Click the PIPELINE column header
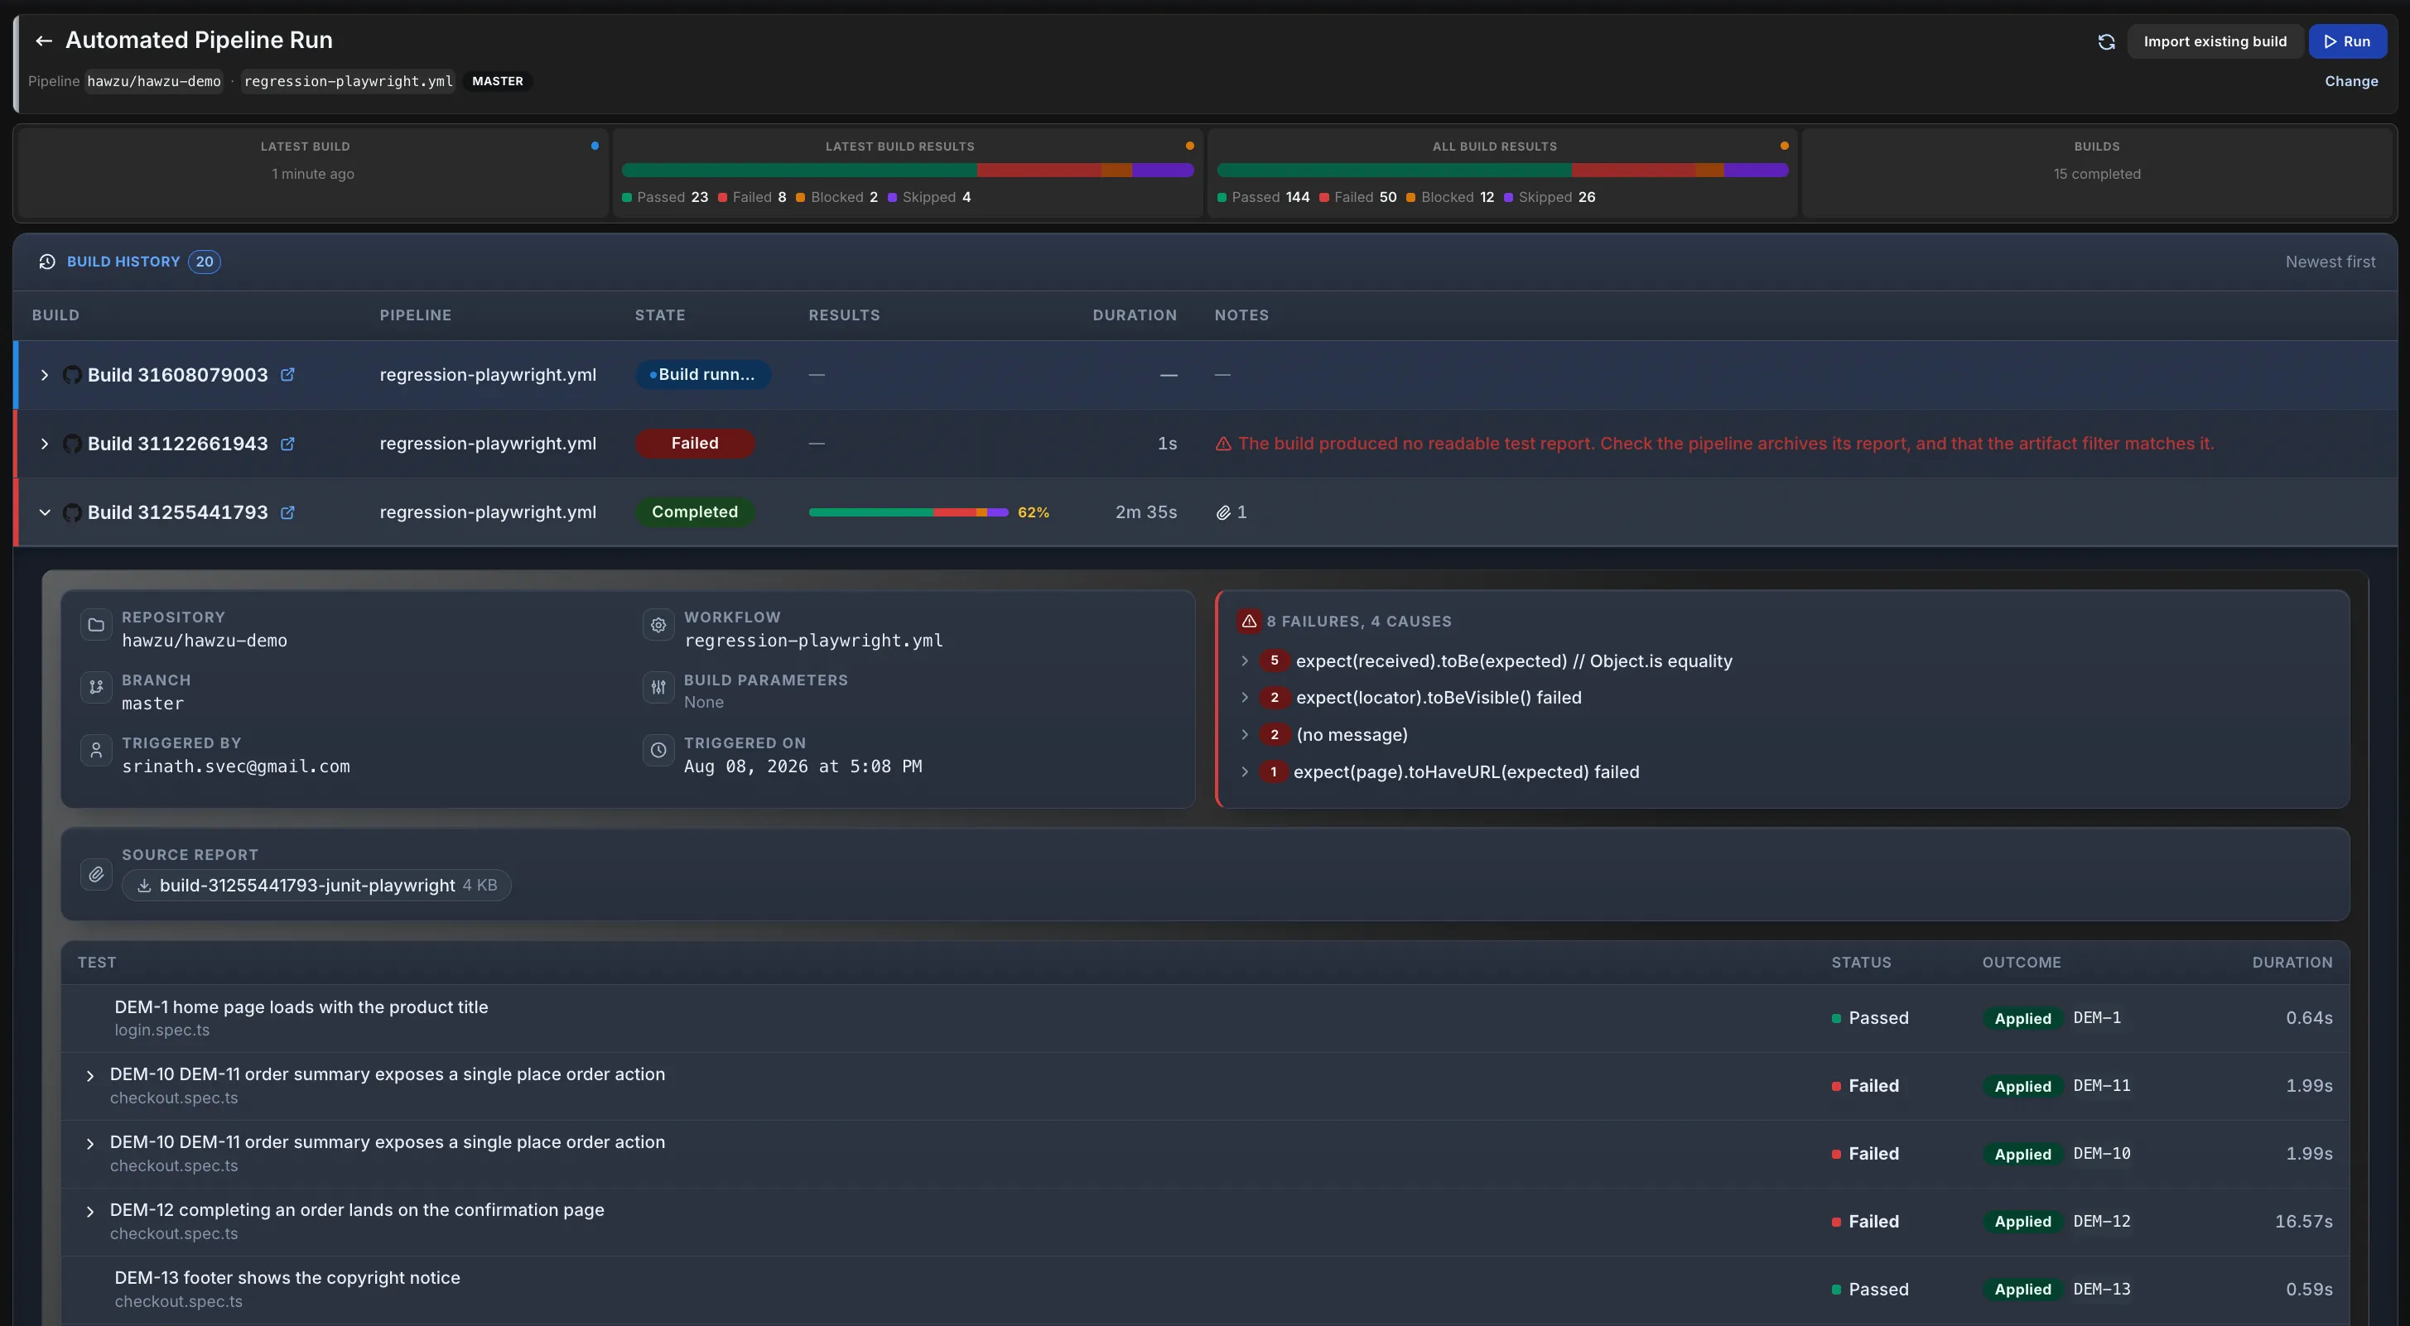This screenshot has height=1326, width=2410. click(x=416, y=315)
